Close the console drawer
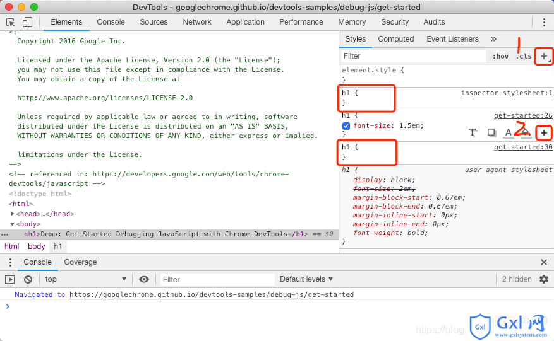Image resolution: width=554 pixels, height=341 pixels. click(x=544, y=262)
